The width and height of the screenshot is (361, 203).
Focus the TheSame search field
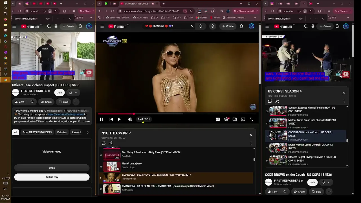(166, 26)
